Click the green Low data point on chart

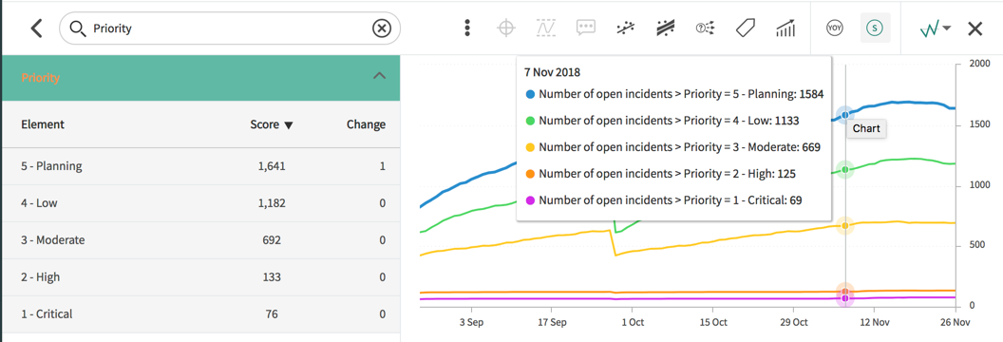[845, 169]
